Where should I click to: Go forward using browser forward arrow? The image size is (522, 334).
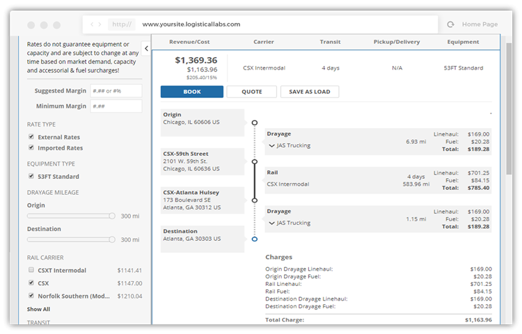(x=100, y=24)
